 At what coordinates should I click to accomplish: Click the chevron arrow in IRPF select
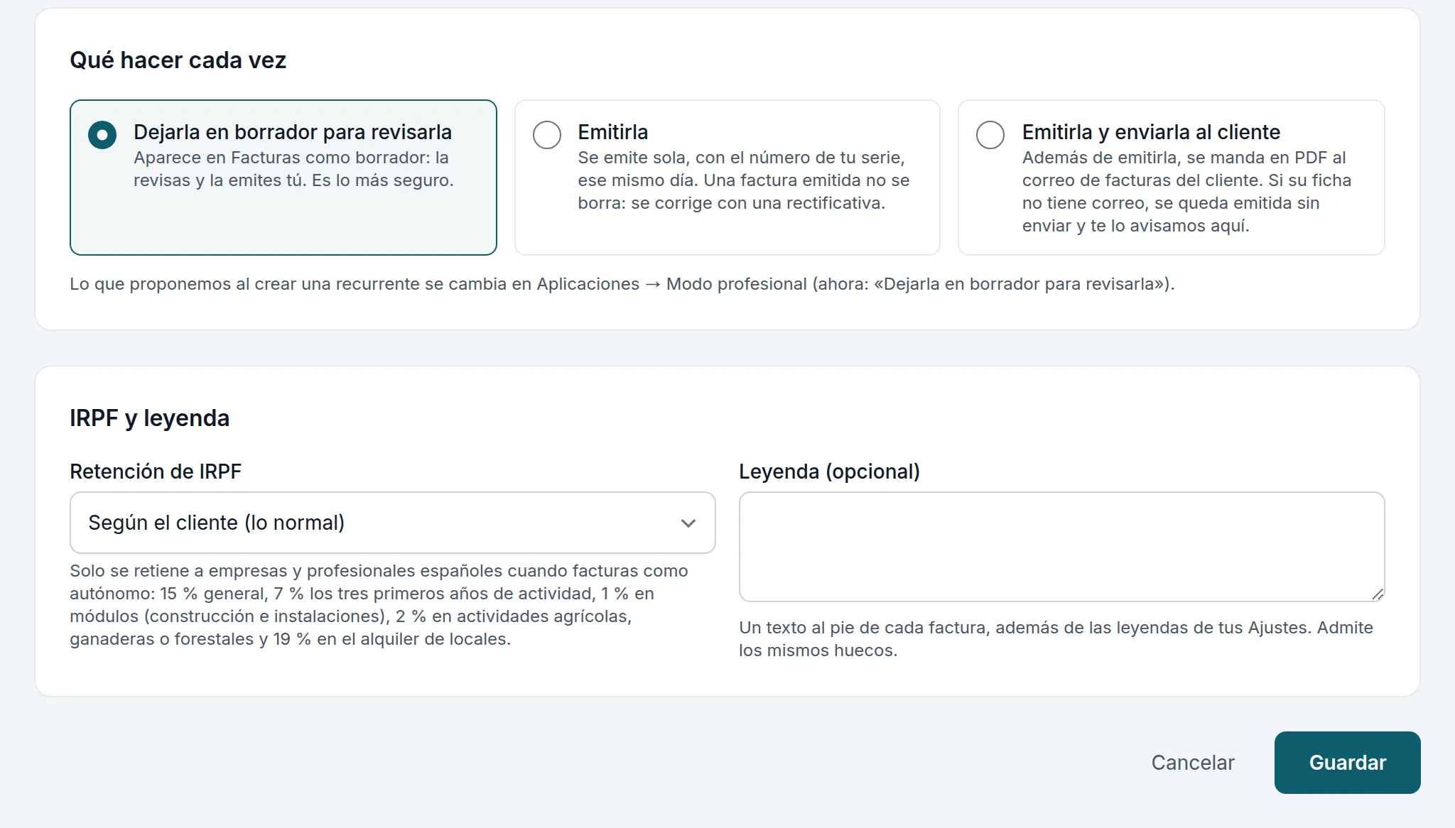click(688, 523)
